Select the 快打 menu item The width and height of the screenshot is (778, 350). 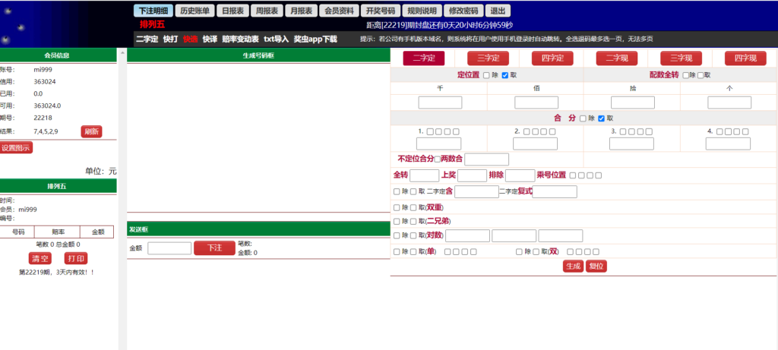(170, 39)
